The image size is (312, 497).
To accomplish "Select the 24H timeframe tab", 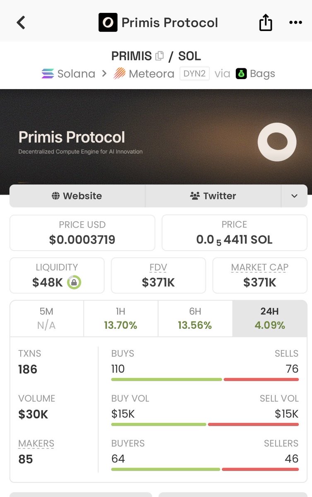I will 270,318.
